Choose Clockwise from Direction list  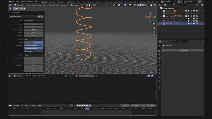pyautogui.click(x=33, y=51)
